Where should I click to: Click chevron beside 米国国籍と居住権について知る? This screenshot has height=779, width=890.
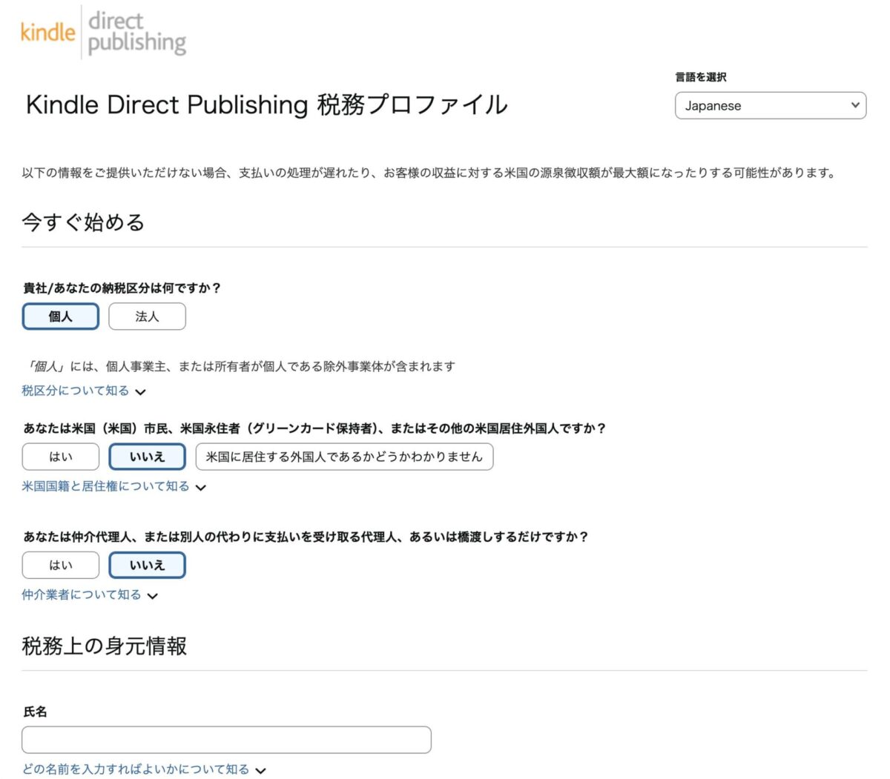point(201,488)
